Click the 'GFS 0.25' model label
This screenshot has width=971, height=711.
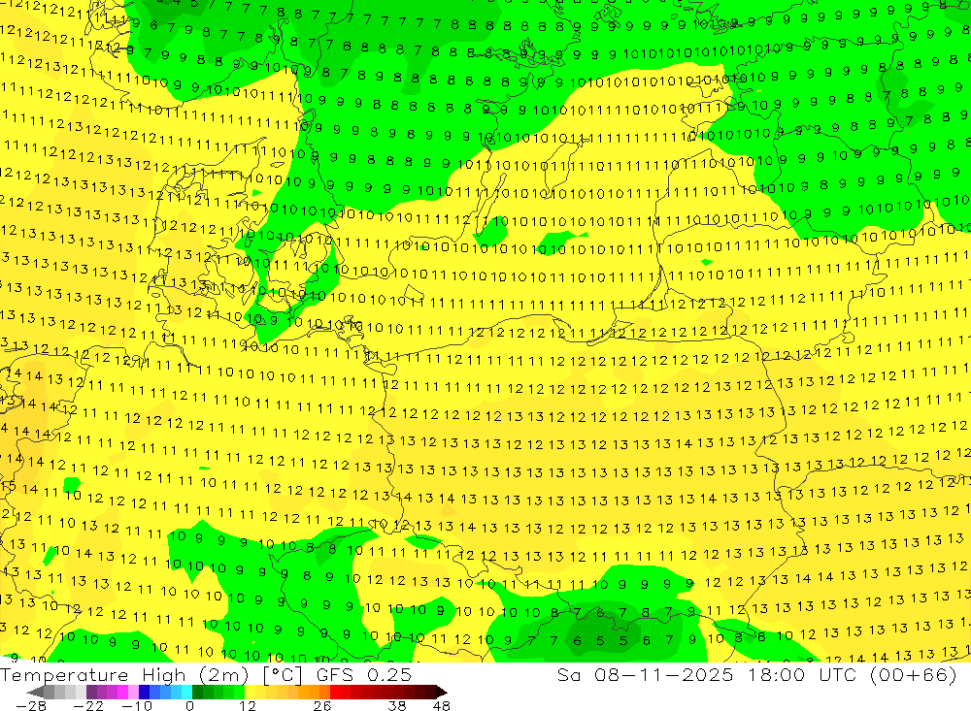click(x=364, y=675)
